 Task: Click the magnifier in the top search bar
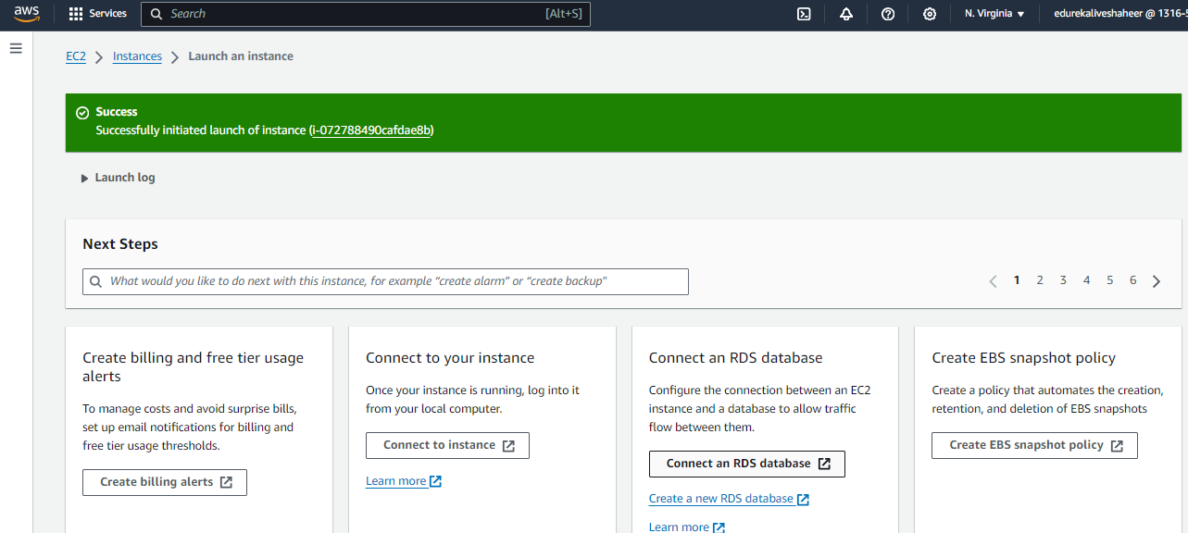point(156,14)
